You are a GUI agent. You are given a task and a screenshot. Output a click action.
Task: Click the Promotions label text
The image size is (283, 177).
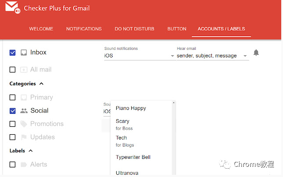pos(47,124)
